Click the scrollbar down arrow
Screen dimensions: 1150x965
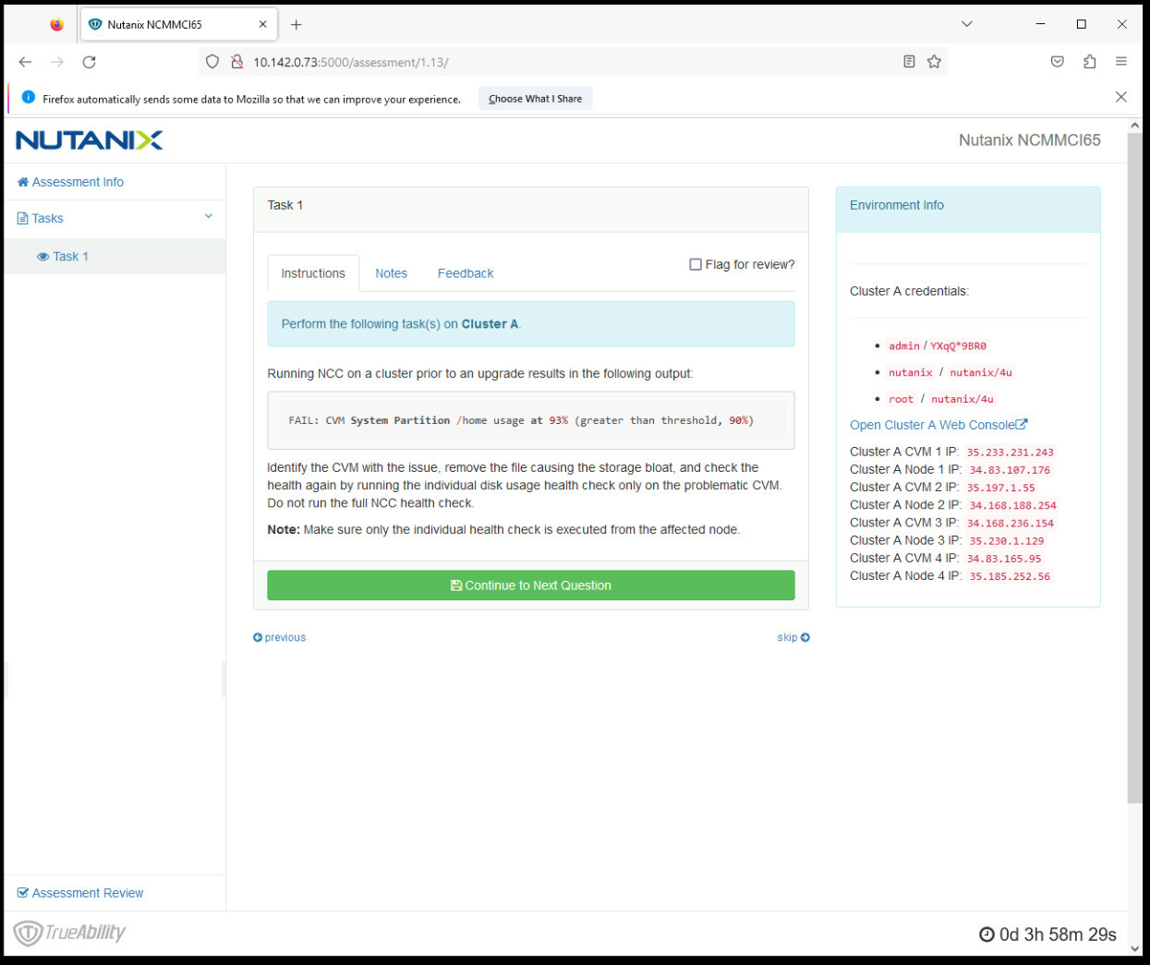pyautogui.click(x=1134, y=947)
